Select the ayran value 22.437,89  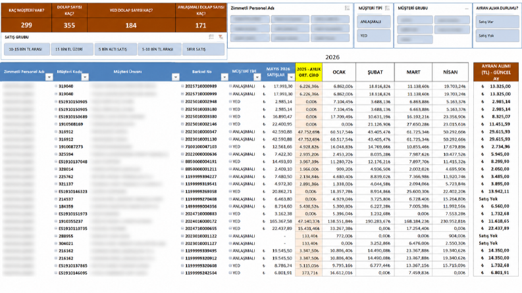point(496,229)
